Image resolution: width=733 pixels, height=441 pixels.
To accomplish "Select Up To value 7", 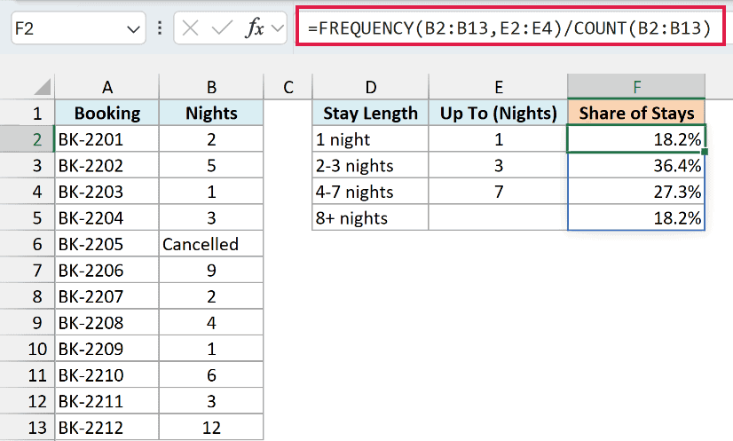I will click(499, 192).
